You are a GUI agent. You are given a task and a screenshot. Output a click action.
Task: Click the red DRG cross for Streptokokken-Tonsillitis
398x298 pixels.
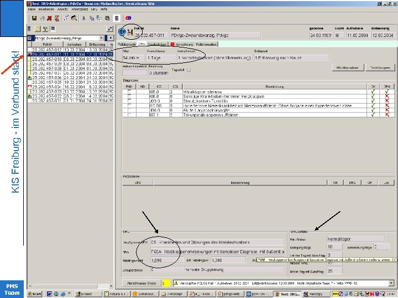coord(387,101)
